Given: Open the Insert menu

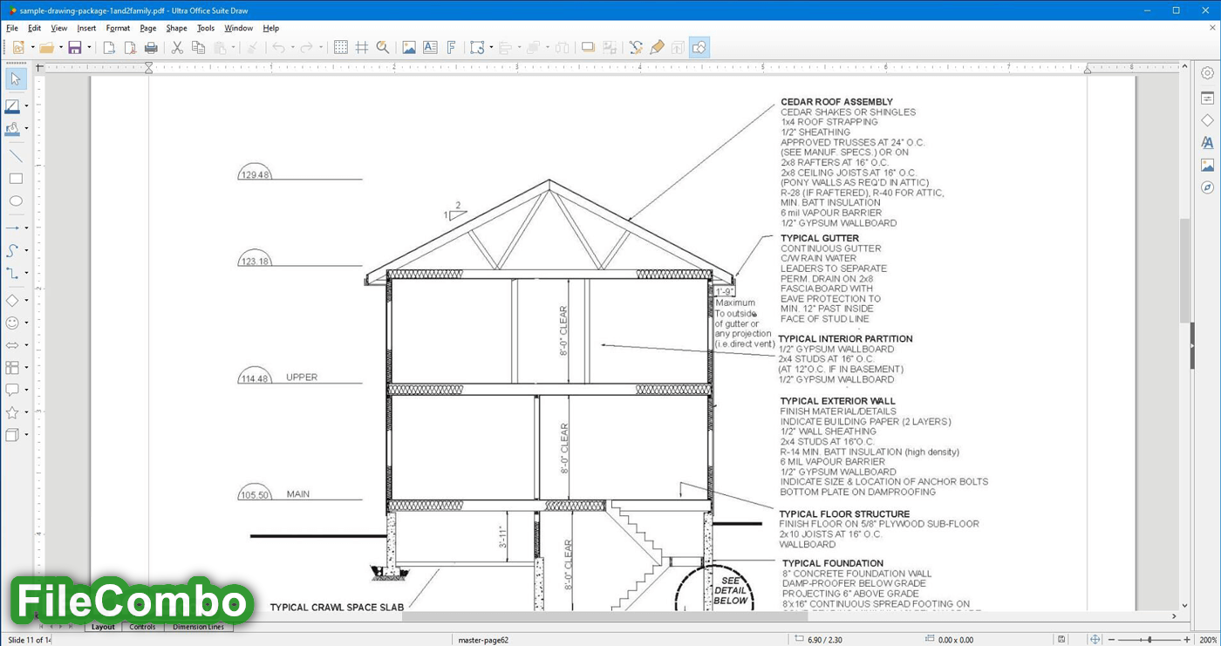Looking at the screenshot, I should 86,28.
